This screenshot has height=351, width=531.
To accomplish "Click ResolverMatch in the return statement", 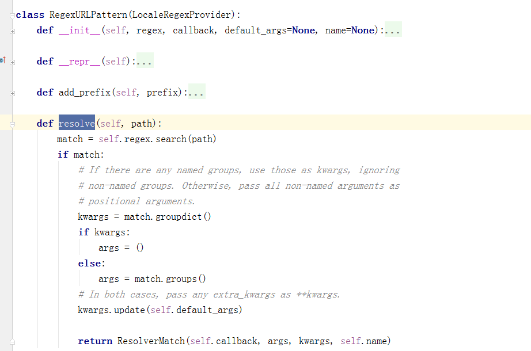I will pyautogui.click(x=151, y=341).
